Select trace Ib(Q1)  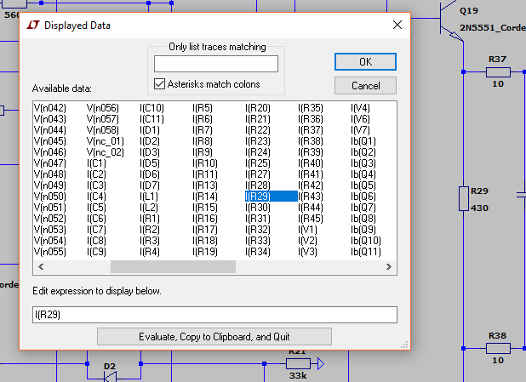(x=363, y=141)
